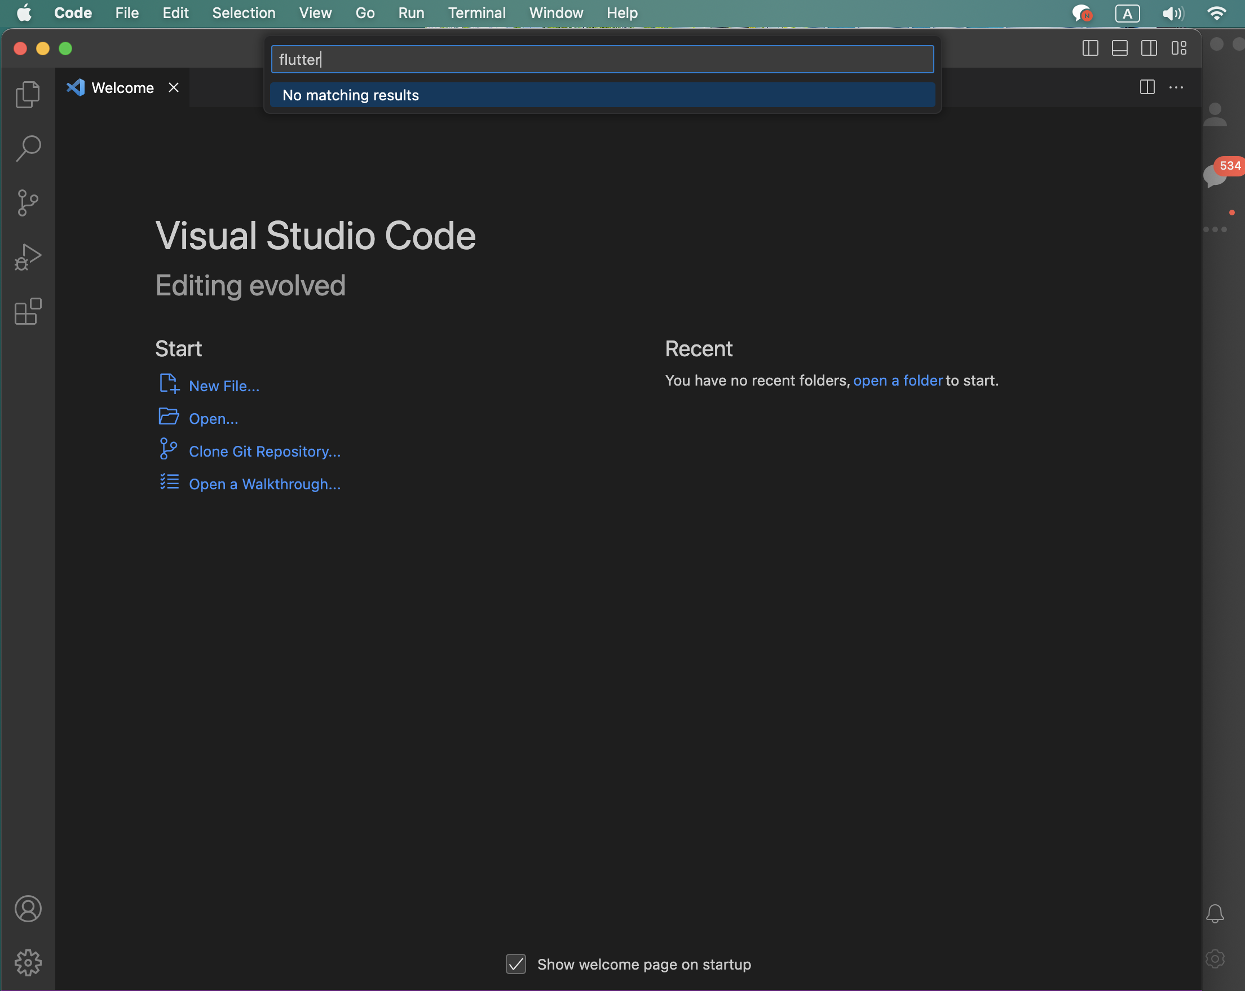Viewport: 1245px width, 991px height.
Task: Open the Extensions view
Action: (x=28, y=312)
